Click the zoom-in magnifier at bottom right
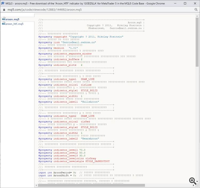200x188 pixels. 192,181
